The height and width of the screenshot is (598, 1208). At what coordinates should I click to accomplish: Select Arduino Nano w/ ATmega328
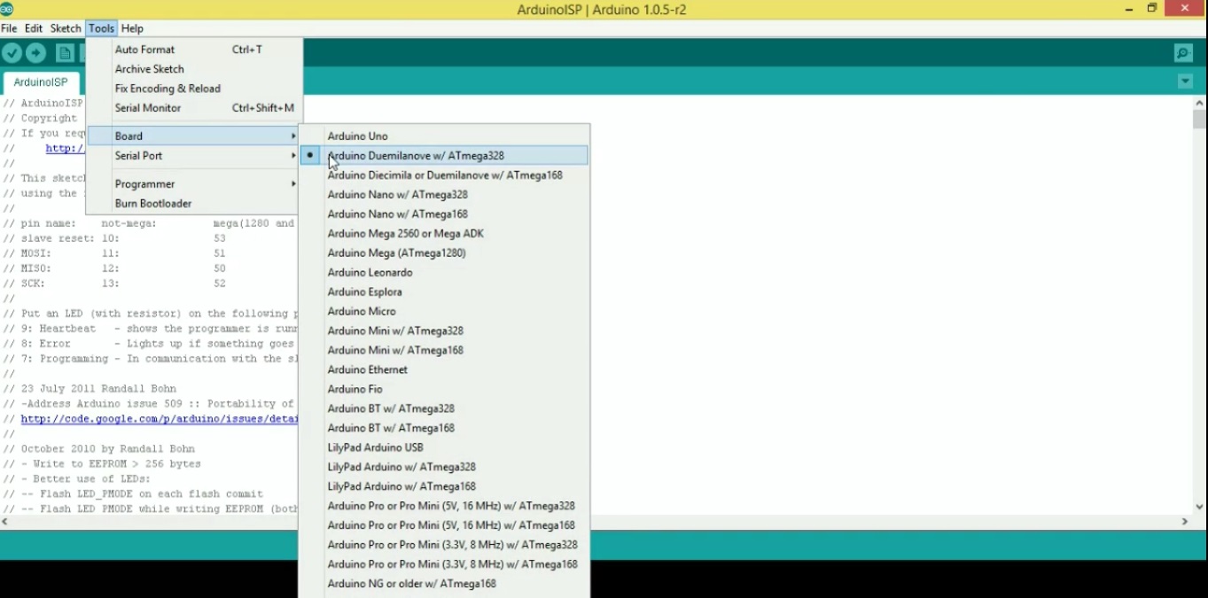[x=444, y=195]
